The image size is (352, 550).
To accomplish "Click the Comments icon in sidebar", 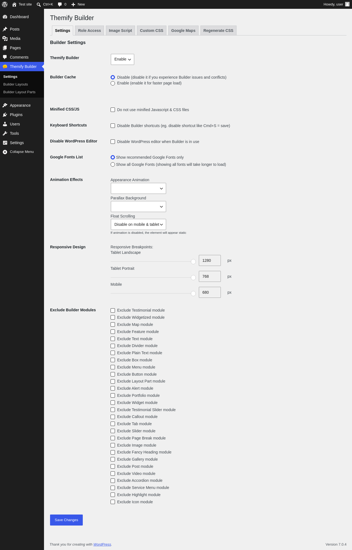I will (x=5, y=57).
